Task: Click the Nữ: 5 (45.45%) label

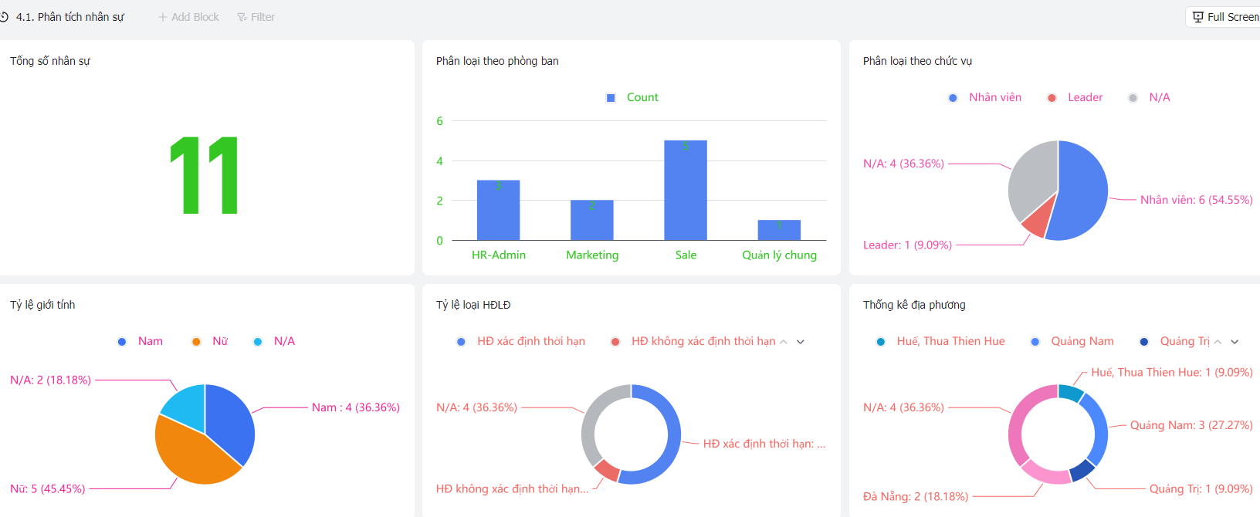Action: click(x=48, y=488)
